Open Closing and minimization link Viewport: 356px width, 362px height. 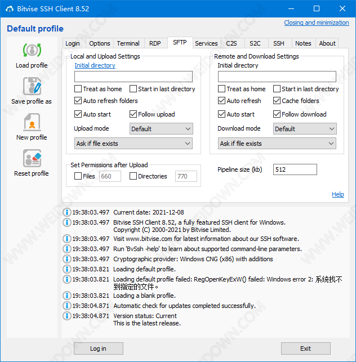pos(317,23)
